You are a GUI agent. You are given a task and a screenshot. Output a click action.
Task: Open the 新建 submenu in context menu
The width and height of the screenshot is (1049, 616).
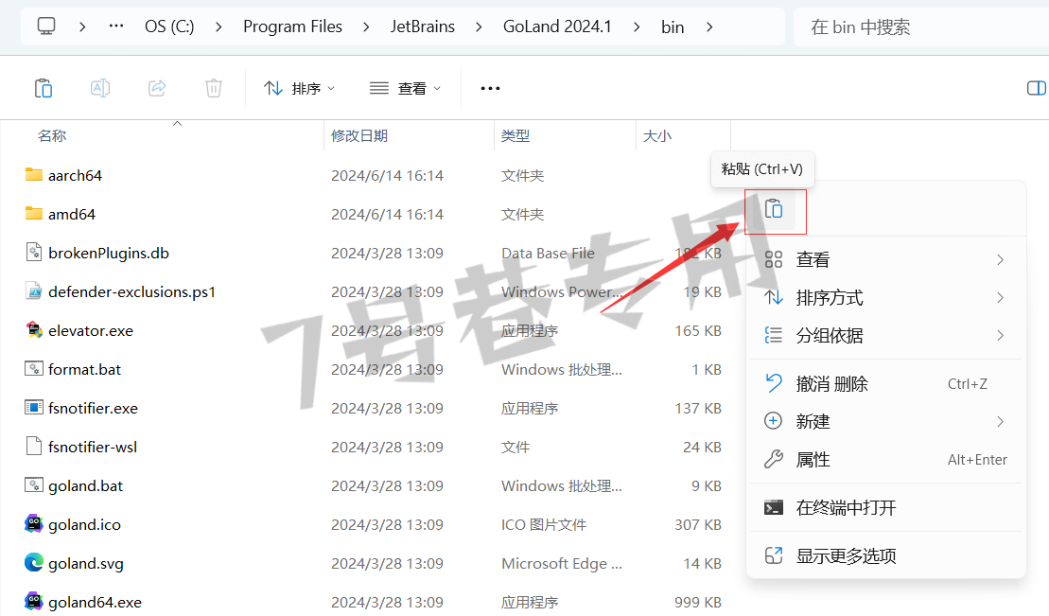(x=885, y=421)
